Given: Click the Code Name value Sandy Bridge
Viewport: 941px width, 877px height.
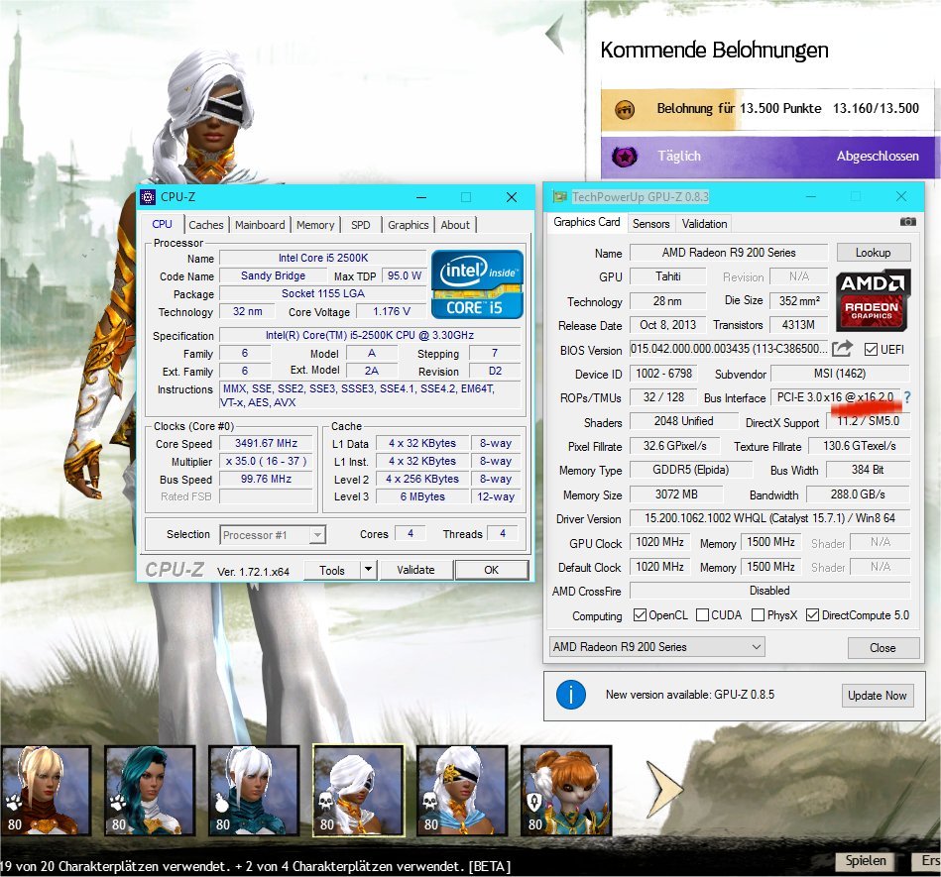Looking at the screenshot, I should coord(273,275).
